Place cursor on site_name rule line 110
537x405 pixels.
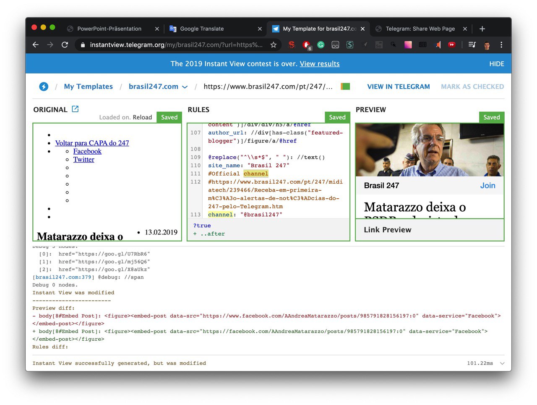pyautogui.click(x=248, y=166)
